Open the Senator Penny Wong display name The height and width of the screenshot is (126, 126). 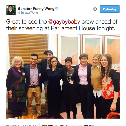click(36, 9)
